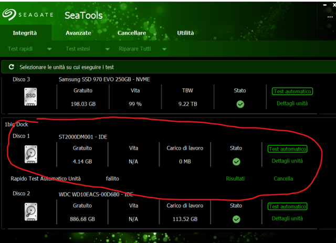
Task: Choose the Test rapidi menu label
Action: pyautogui.click(x=20, y=49)
